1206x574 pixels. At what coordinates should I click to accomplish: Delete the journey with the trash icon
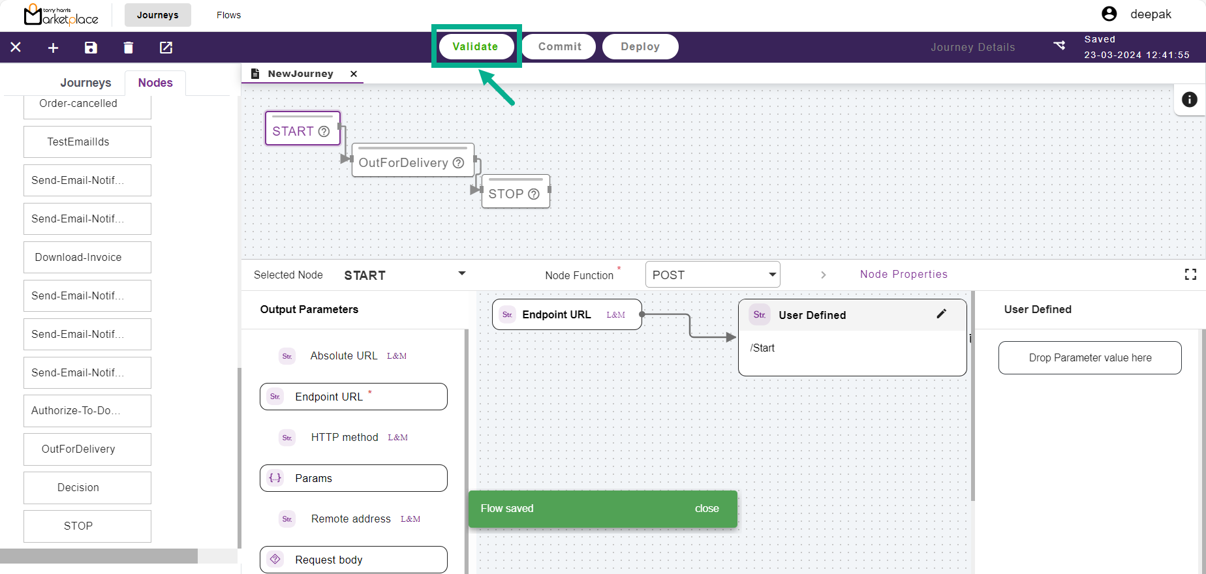[129, 48]
